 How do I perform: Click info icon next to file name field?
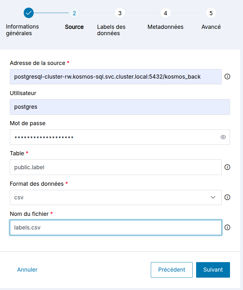(x=227, y=227)
